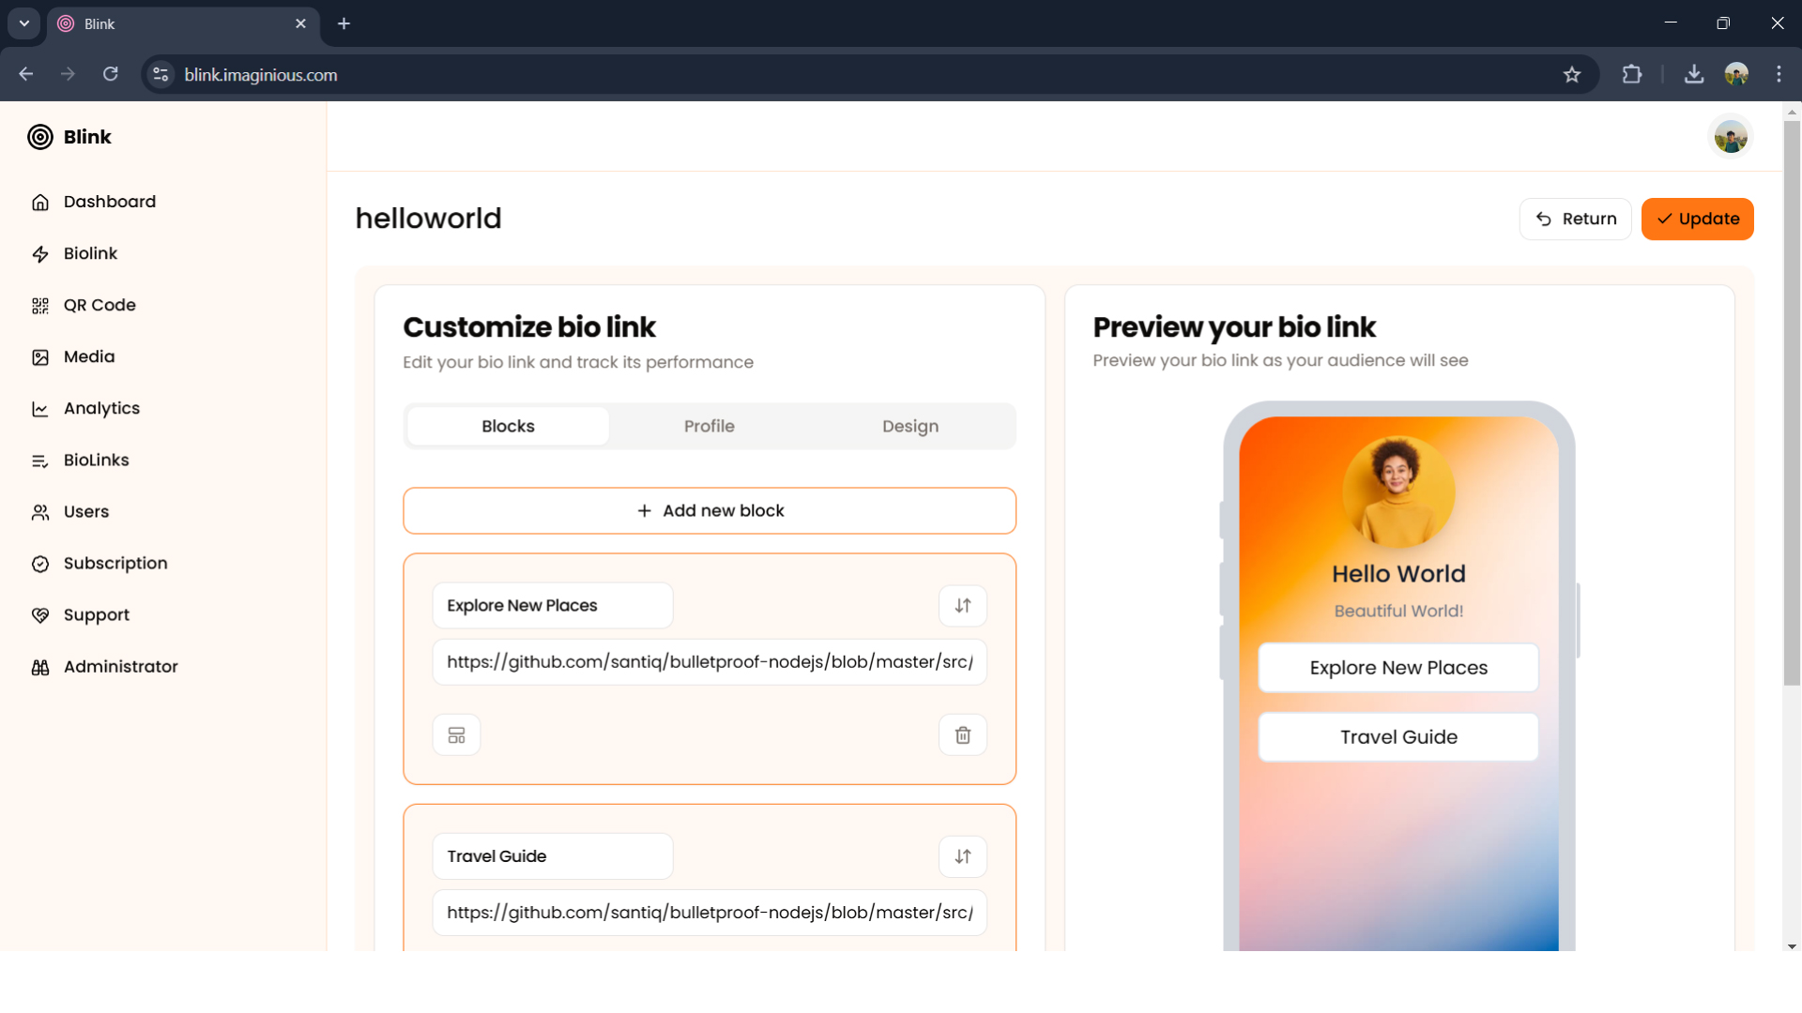Switch to the Profile tab
Image resolution: width=1802 pixels, height=1013 pixels.
(710, 425)
